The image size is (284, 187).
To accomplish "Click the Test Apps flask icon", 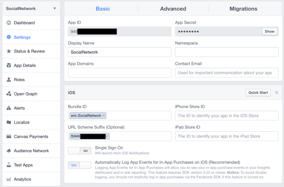I will click(x=9, y=165).
